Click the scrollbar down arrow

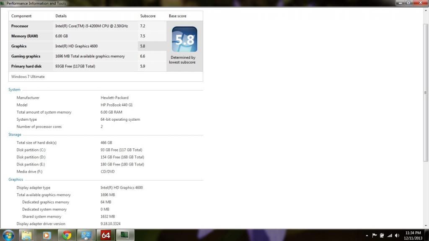pyautogui.click(x=426, y=225)
